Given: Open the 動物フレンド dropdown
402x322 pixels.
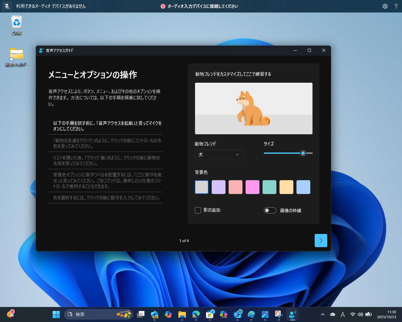Looking at the screenshot, I should 219,155.
